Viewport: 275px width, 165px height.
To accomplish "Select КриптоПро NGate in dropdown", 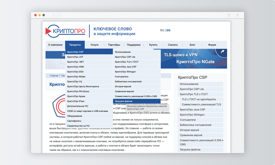I will (89, 76).
